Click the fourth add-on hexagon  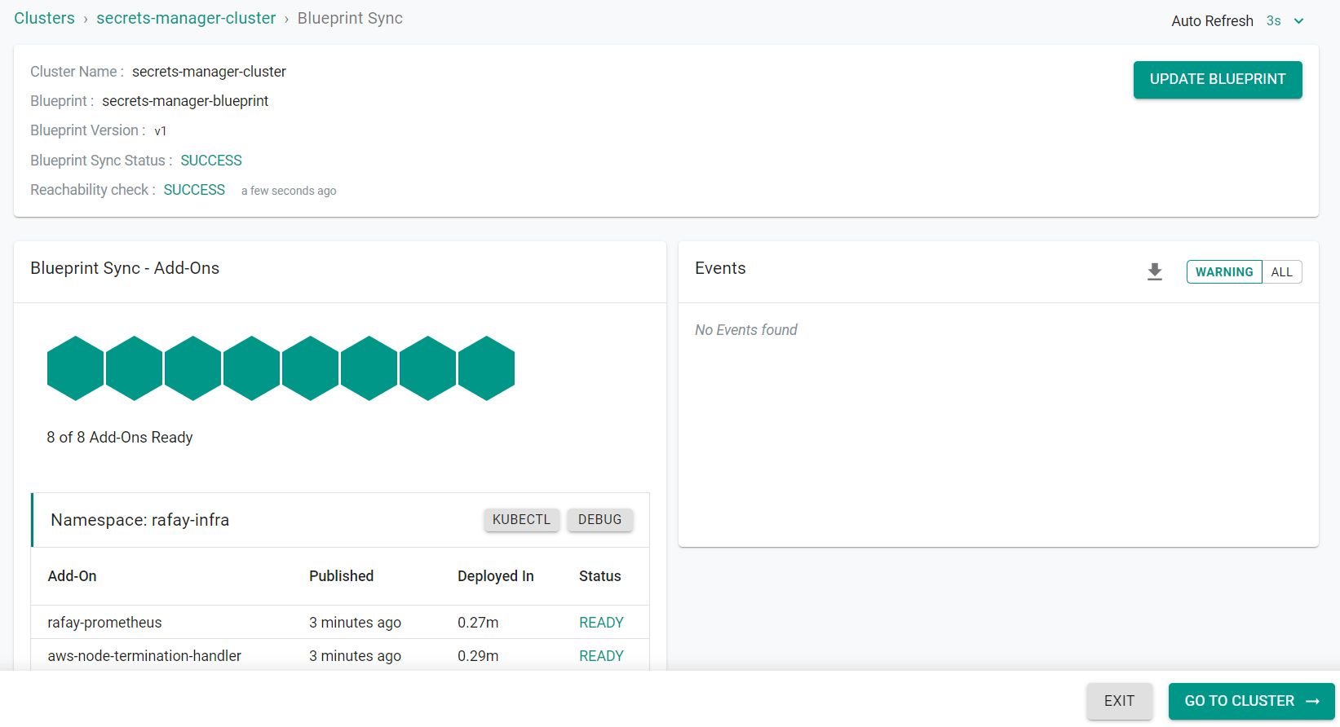coord(252,368)
